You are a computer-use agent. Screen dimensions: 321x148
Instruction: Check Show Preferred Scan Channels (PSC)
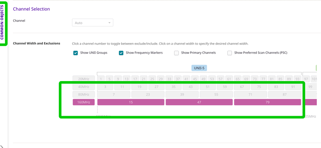[x=229, y=53]
